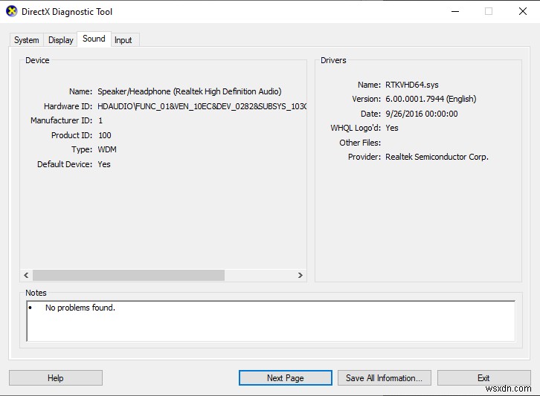Viewport: 540px width, 396px height.
Task: Click the Exit button
Action: (484, 377)
